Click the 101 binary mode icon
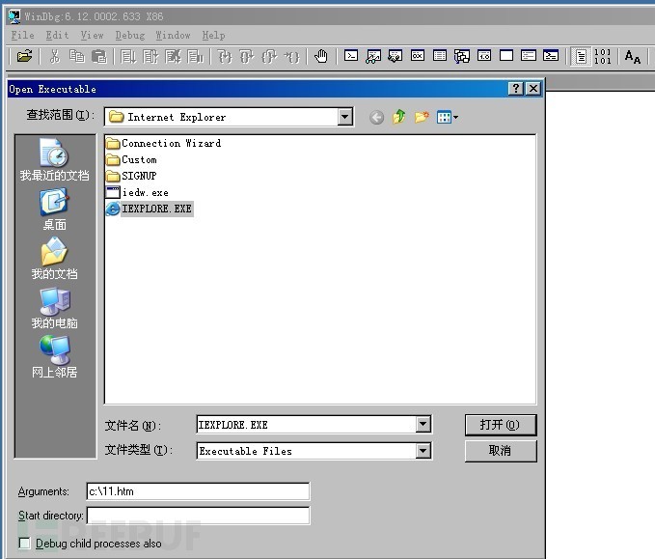The width and height of the screenshot is (655, 559). pyautogui.click(x=602, y=56)
